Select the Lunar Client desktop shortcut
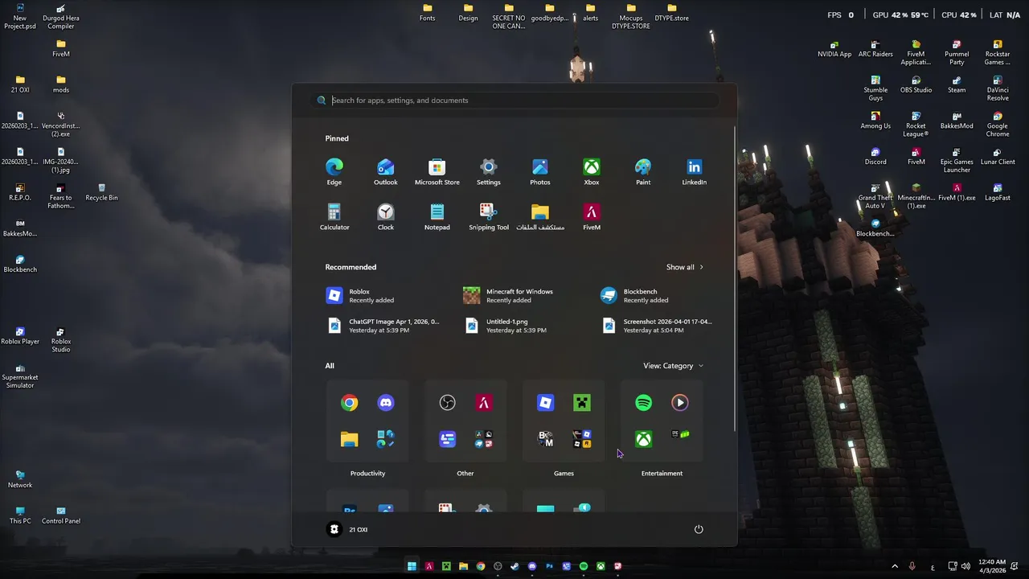The width and height of the screenshot is (1029, 579). [x=998, y=156]
